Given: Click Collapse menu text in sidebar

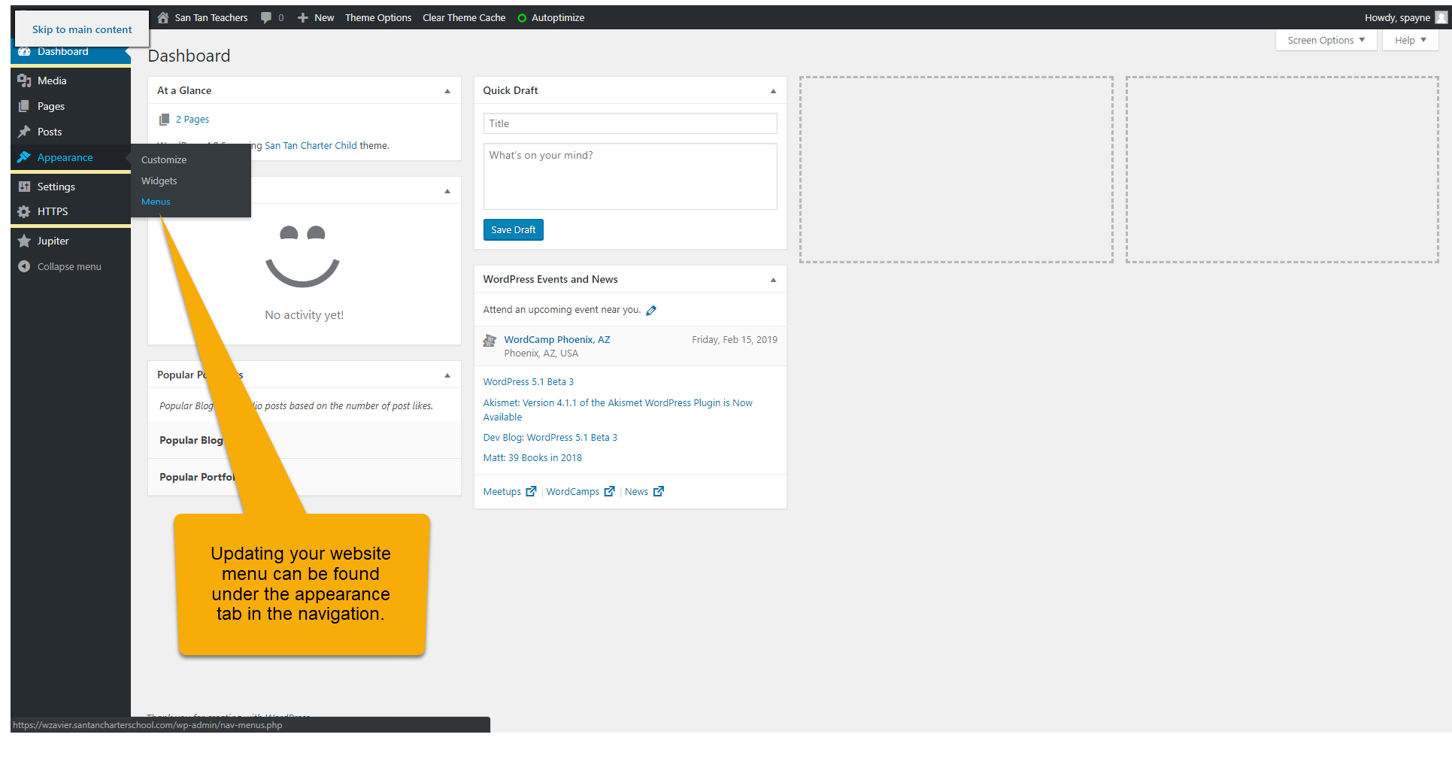Looking at the screenshot, I should pyautogui.click(x=69, y=267).
